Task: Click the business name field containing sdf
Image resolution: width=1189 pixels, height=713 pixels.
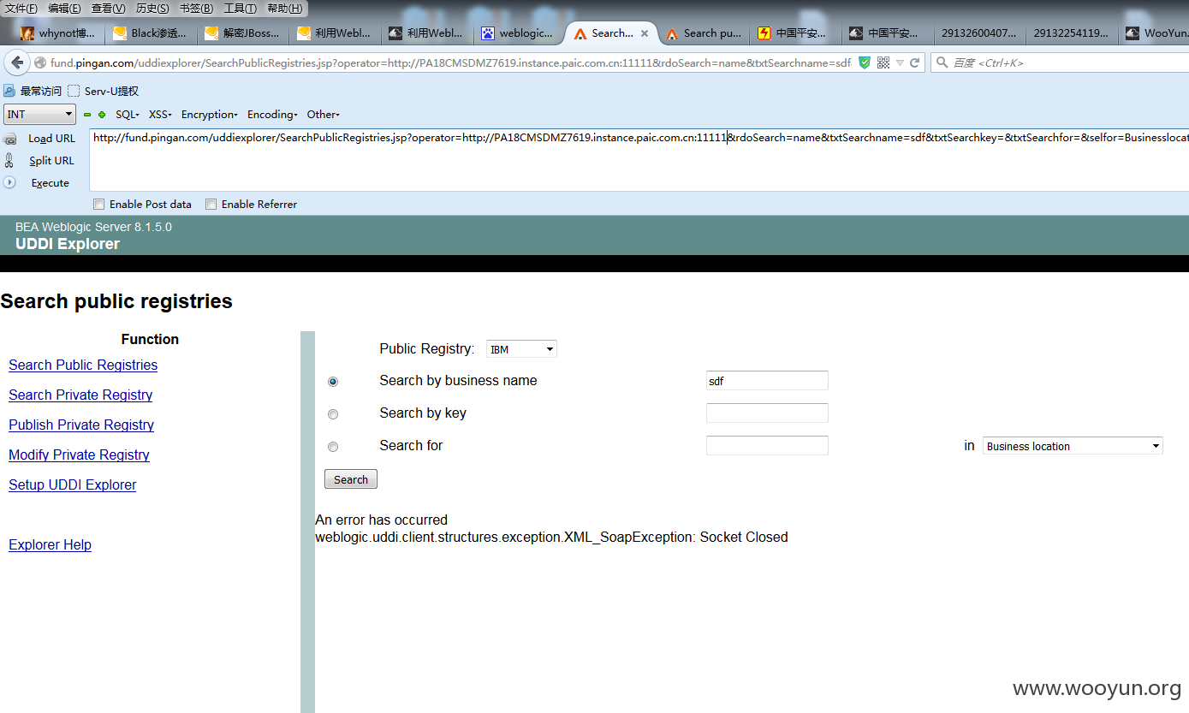Action: 767,381
